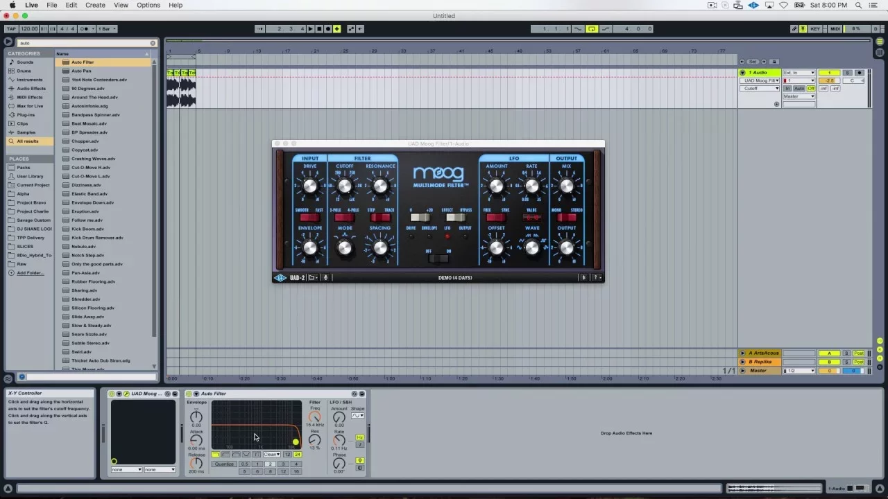888x499 pixels.
Task: Toggle the yellow MIDI Arrangement Overdub plus button
Action: coord(337,28)
